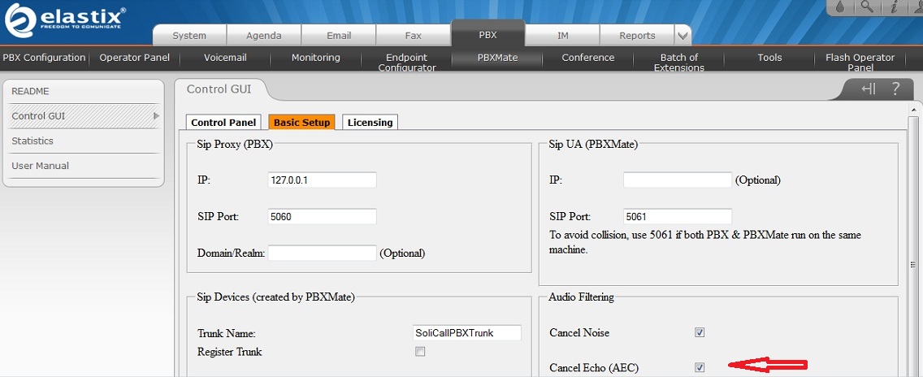Open Conference submenu
The image size is (923, 377).
[x=588, y=58]
